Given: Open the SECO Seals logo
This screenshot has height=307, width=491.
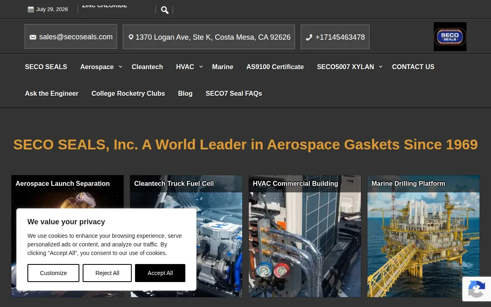Looking at the screenshot, I should point(450,36).
